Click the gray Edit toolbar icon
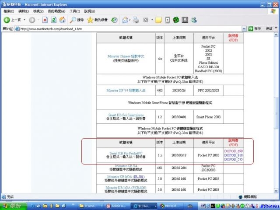The height and width of the screenshot is (210, 280). click(146, 20)
